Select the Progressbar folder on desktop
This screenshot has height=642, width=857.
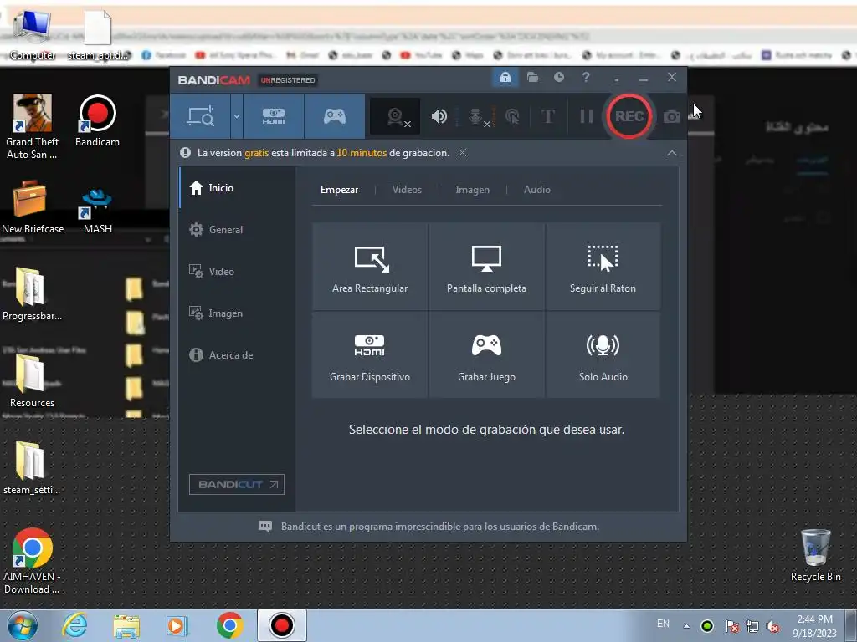pos(32,293)
